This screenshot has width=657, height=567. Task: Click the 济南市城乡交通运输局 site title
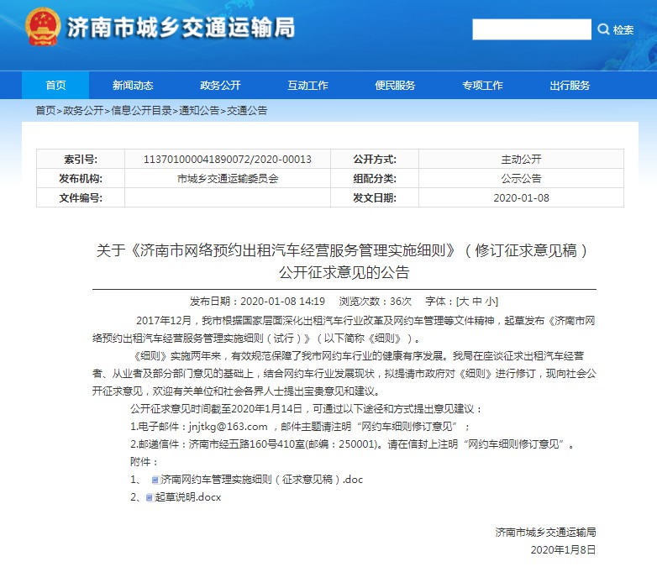(181, 28)
